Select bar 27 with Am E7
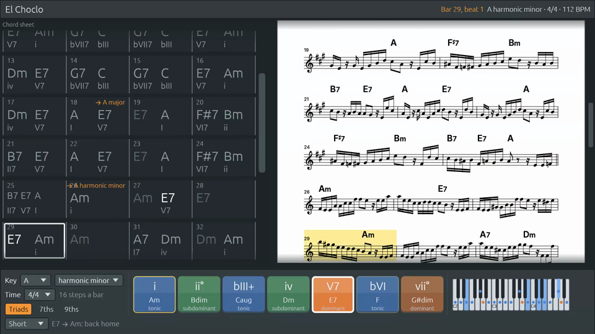 pos(161,199)
